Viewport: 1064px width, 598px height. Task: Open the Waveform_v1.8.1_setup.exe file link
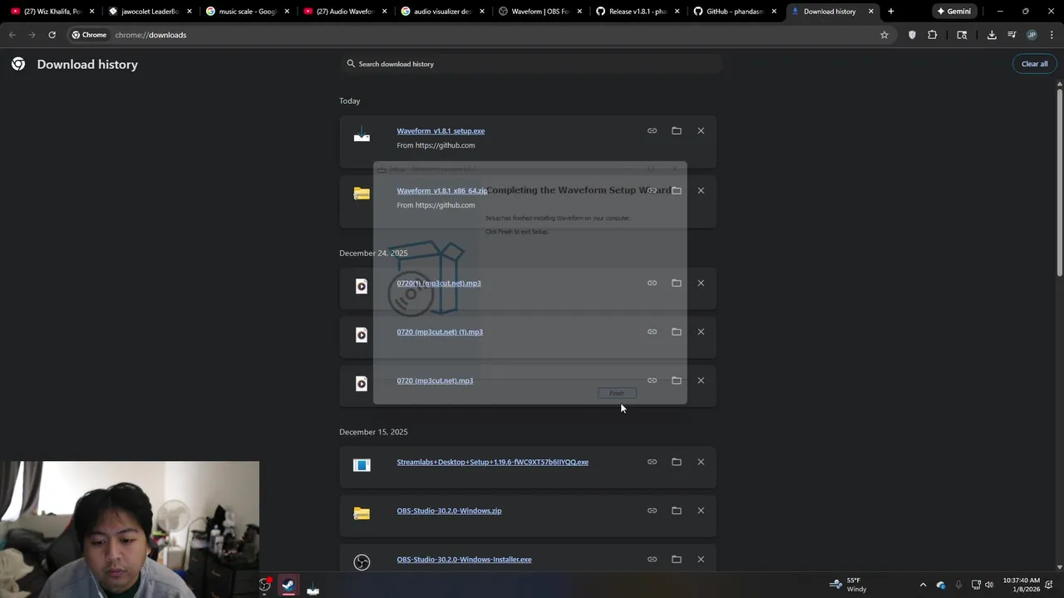click(441, 130)
